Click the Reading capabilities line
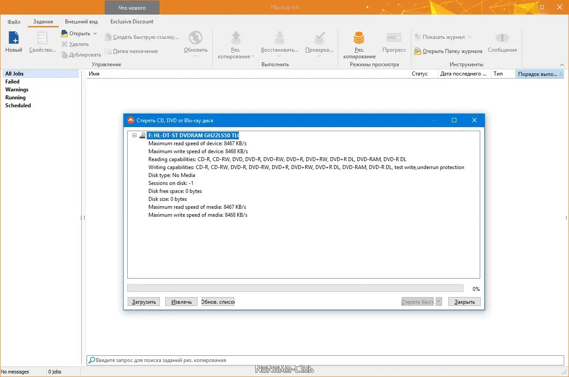Image resolution: width=569 pixels, height=377 pixels. (x=277, y=159)
